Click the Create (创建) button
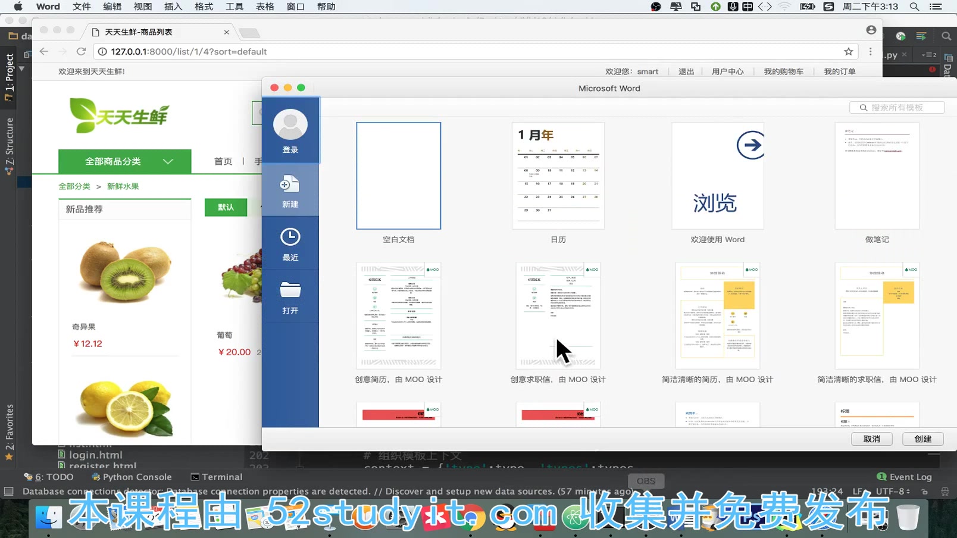The height and width of the screenshot is (538, 957). pyautogui.click(x=923, y=439)
